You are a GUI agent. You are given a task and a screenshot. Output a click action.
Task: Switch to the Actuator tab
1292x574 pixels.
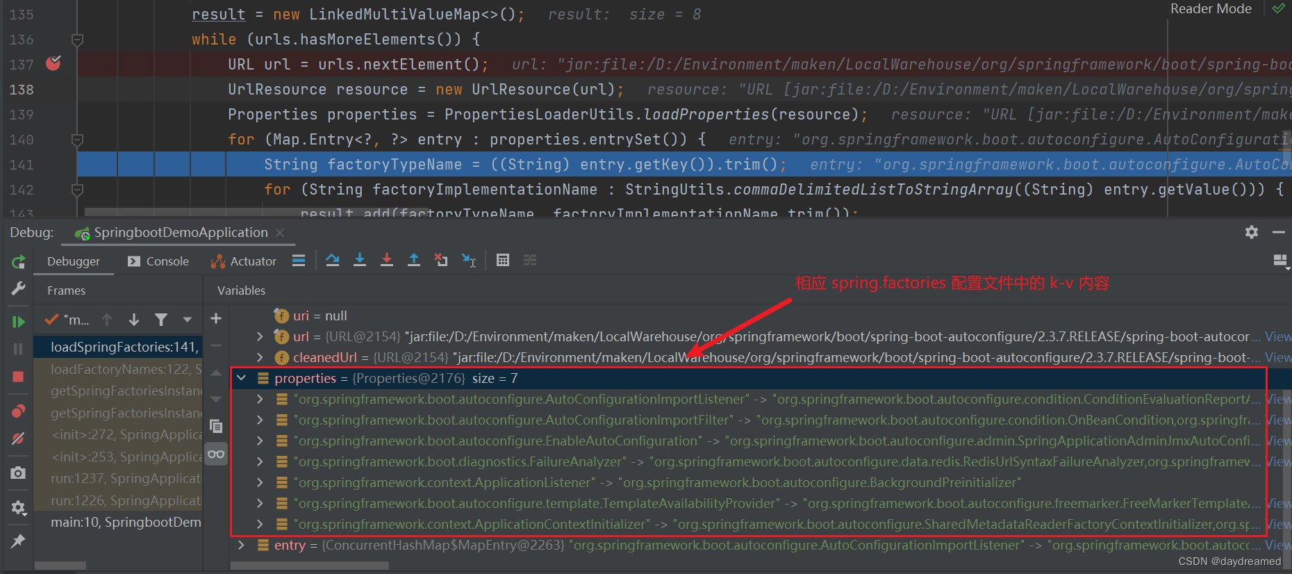pyautogui.click(x=243, y=261)
